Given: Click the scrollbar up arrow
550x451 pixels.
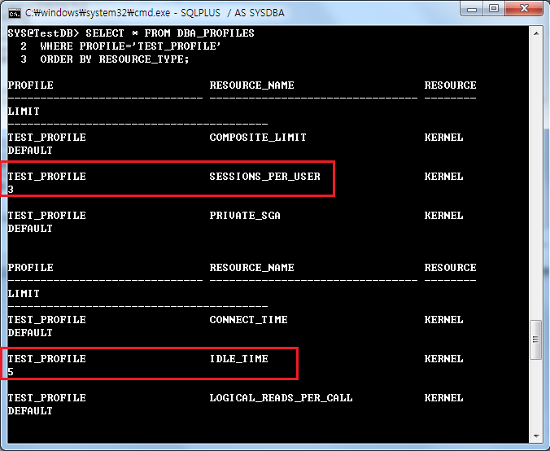Looking at the screenshot, I should coord(536,33).
